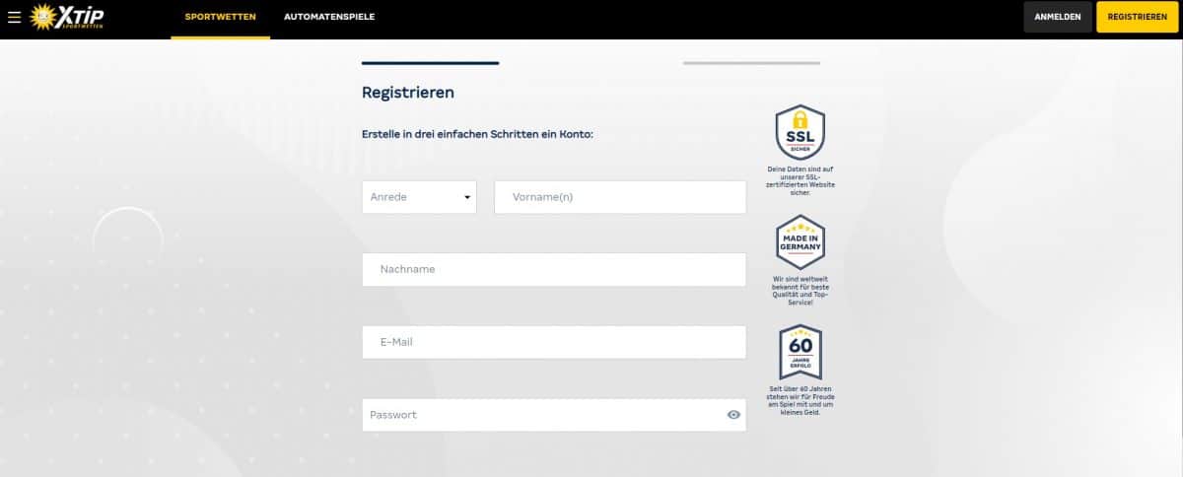Select the Passwort input field
The height and width of the screenshot is (477, 1183).
tap(554, 415)
